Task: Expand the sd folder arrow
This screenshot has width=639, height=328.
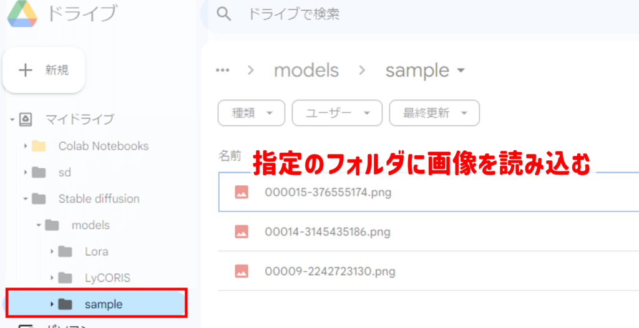Action: click(26, 172)
